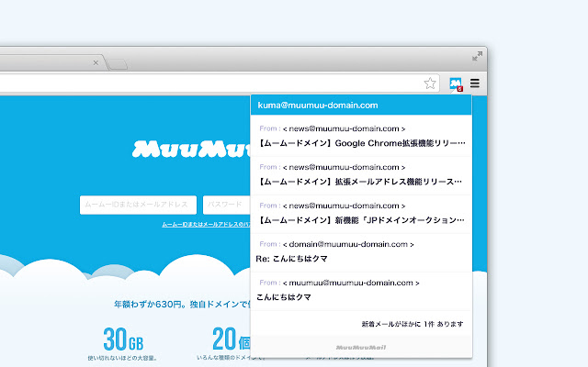Open the MuuMuu Mail extension icon
Image resolution: width=588 pixels, height=367 pixels.
coord(456,83)
